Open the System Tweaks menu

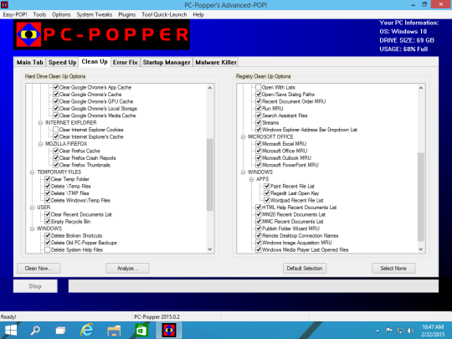pyautogui.click(x=95, y=14)
